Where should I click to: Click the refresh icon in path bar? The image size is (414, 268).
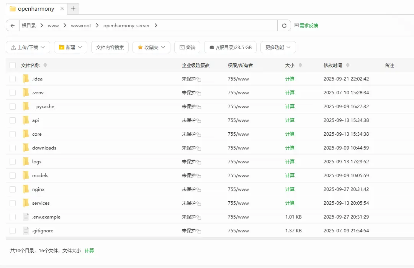tap(284, 26)
